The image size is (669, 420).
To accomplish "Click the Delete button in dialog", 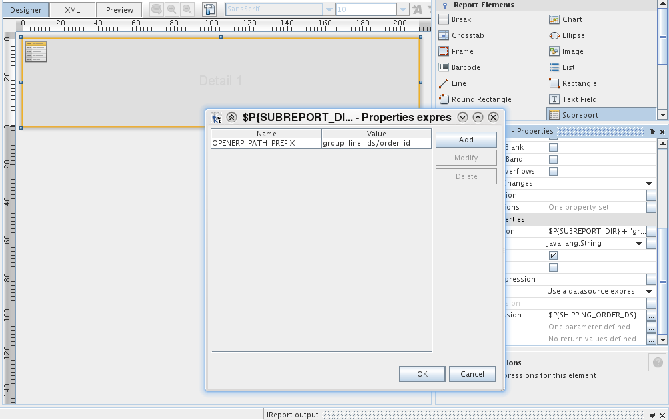I will (x=466, y=176).
